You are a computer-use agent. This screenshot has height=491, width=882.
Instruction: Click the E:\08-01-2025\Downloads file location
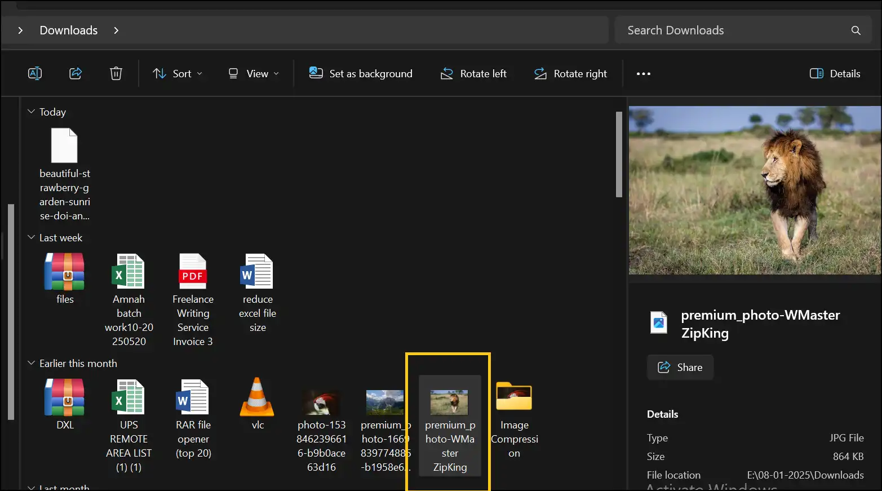(805, 475)
